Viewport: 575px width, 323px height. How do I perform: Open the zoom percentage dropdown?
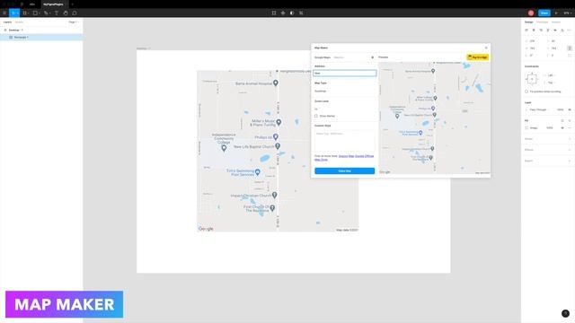(567, 13)
